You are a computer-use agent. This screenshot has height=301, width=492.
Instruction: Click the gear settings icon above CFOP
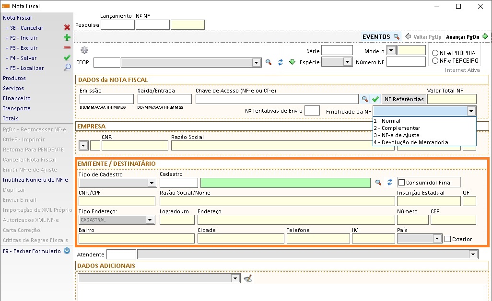click(84, 50)
